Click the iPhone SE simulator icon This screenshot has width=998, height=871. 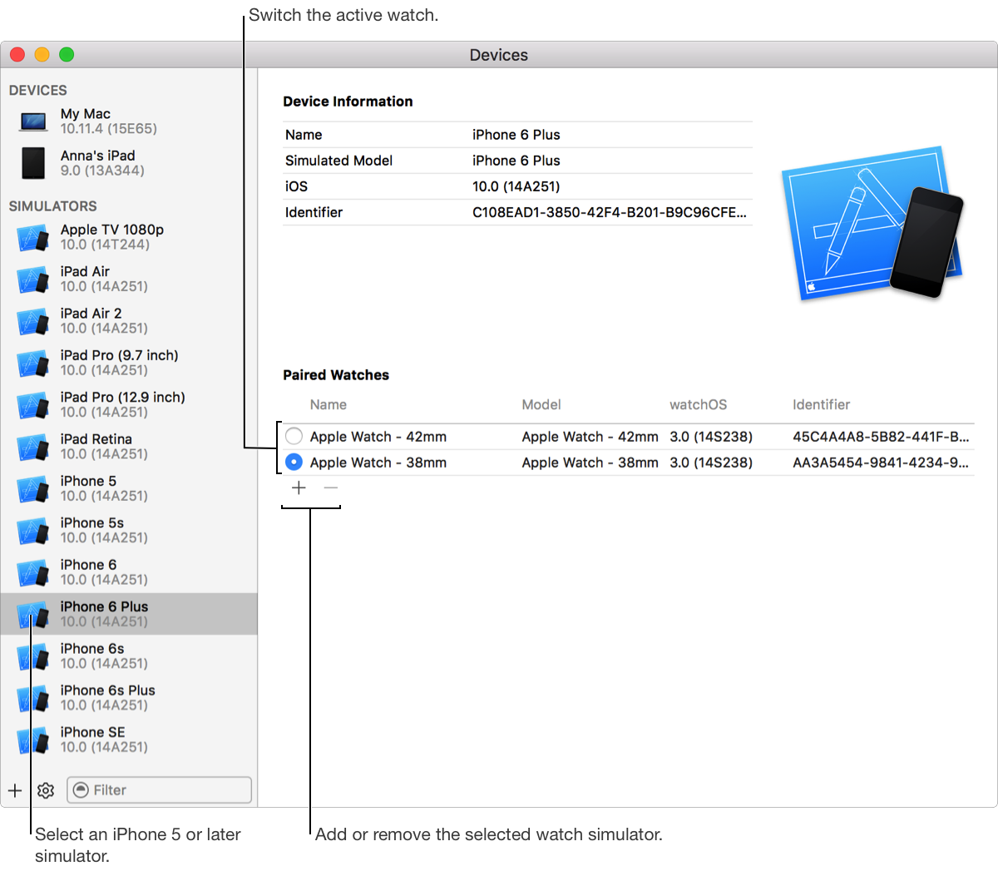(33, 740)
